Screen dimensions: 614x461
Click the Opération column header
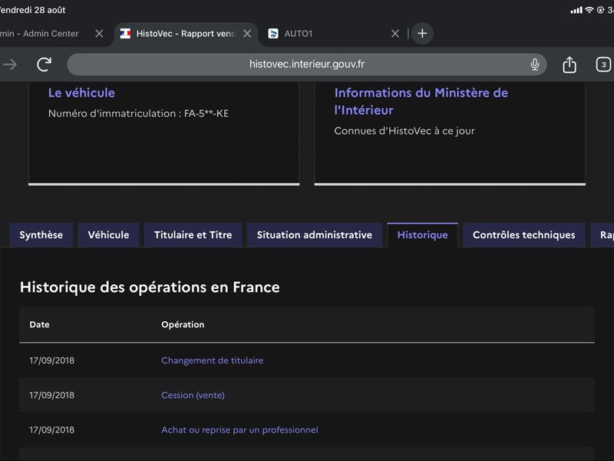[183, 324]
